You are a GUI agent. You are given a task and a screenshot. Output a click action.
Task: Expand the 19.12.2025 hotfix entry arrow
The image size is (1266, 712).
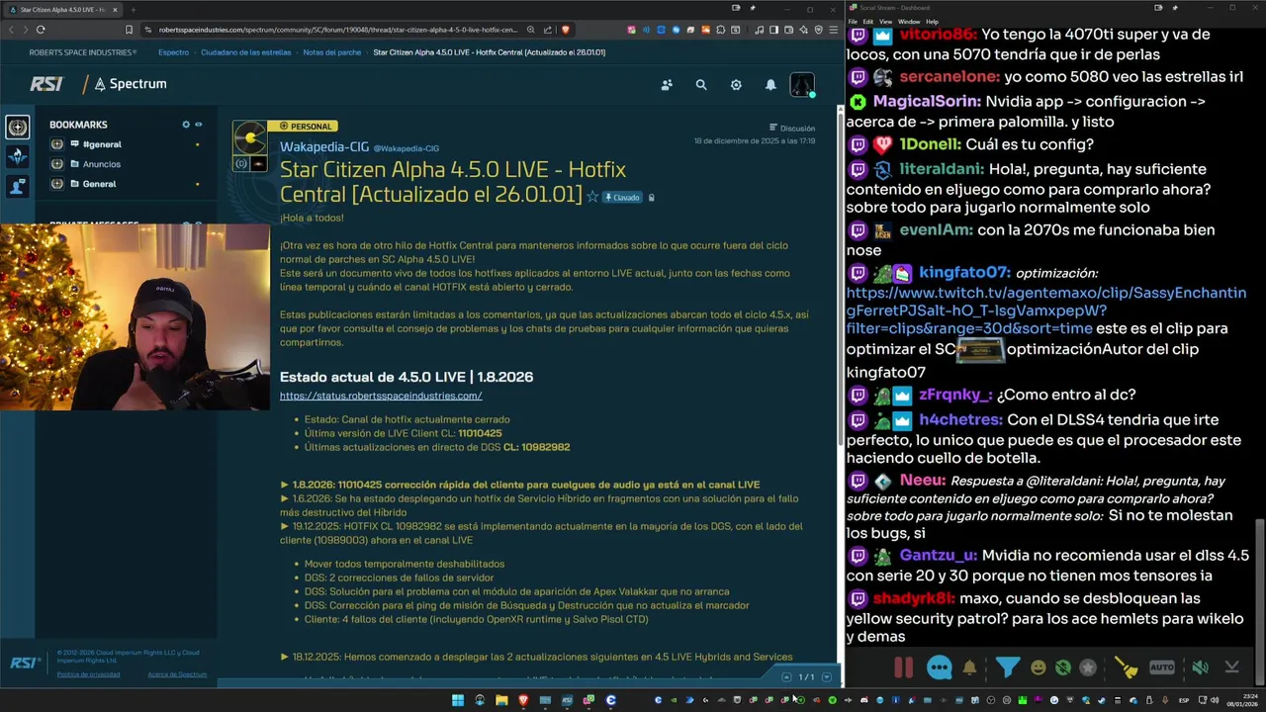coord(285,526)
